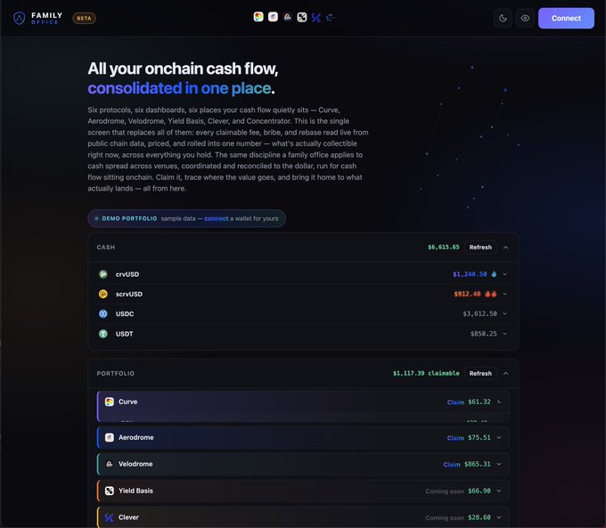The width and height of the screenshot is (606, 528).
Task: Click the DEMO PORTFOLIO label
Action: pyautogui.click(x=129, y=219)
